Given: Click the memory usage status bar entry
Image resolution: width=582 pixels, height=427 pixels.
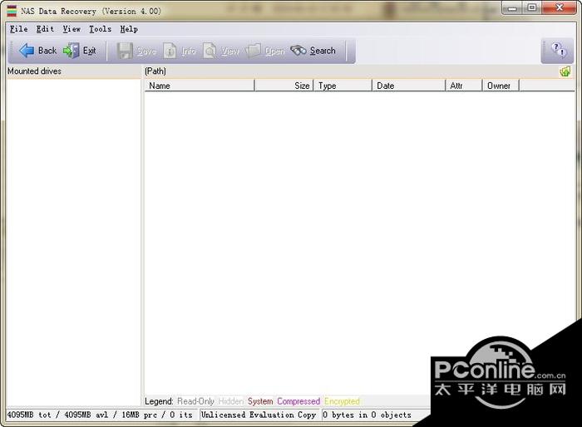Looking at the screenshot, I should tap(100, 415).
